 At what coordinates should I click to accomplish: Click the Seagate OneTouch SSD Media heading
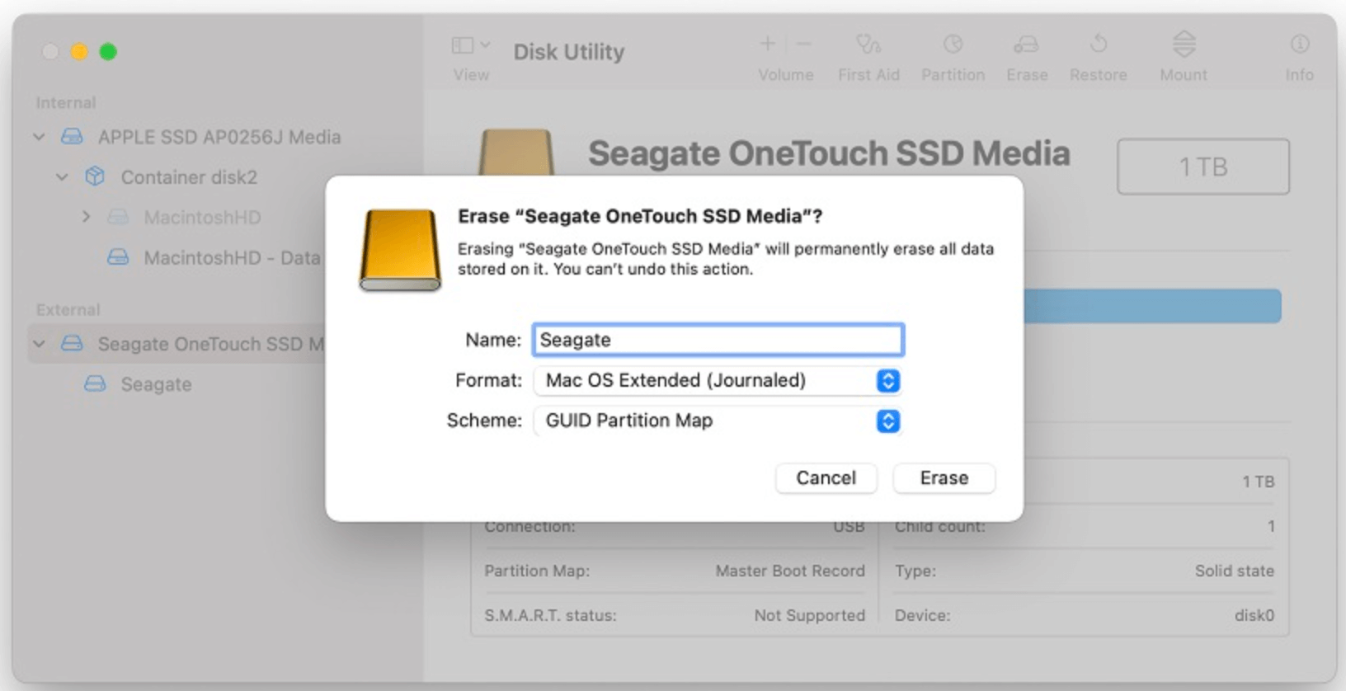(x=829, y=153)
